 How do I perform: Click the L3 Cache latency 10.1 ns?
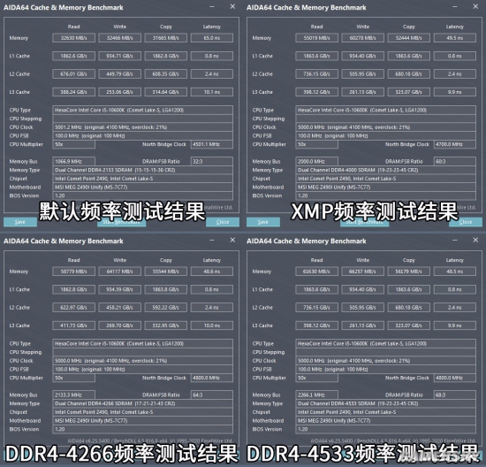212,92
